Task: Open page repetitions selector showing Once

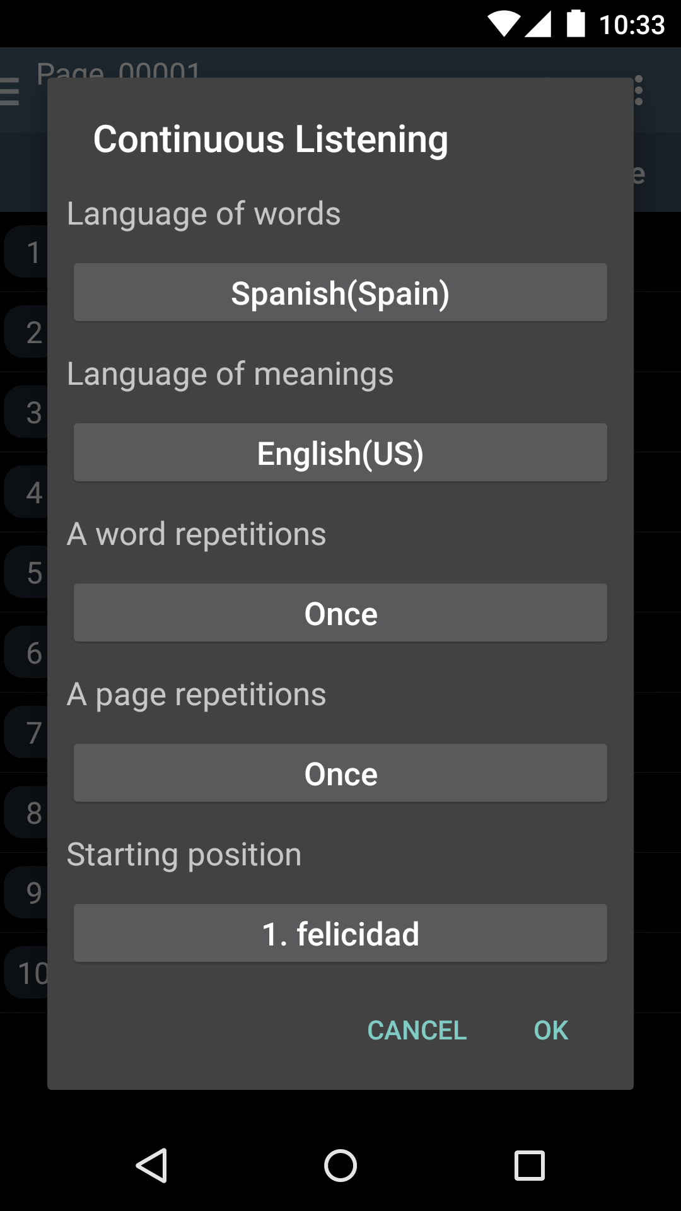Action: (x=340, y=773)
